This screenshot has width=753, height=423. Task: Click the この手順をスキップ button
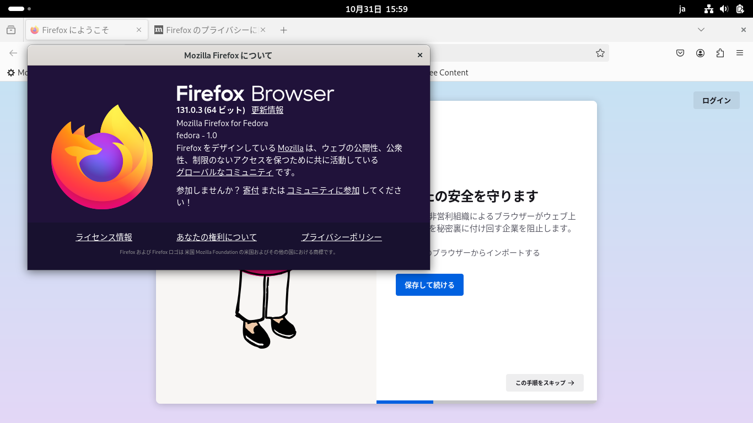[545, 383]
